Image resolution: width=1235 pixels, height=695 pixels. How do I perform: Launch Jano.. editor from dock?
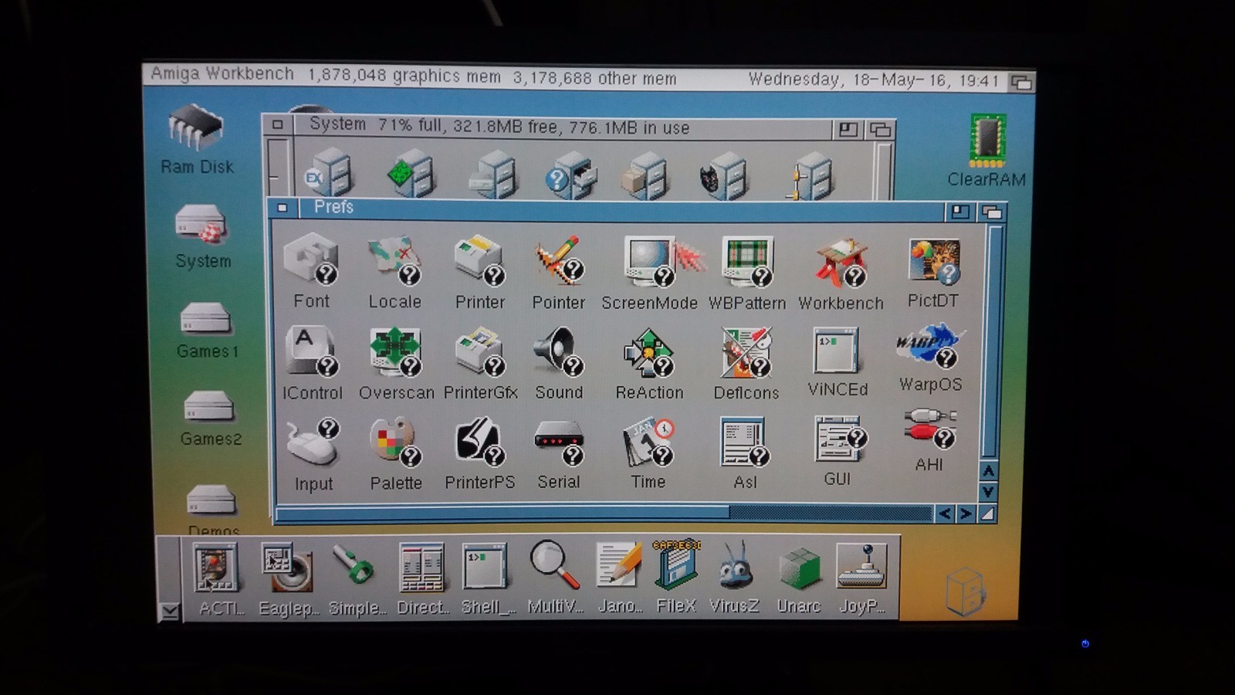(x=620, y=566)
